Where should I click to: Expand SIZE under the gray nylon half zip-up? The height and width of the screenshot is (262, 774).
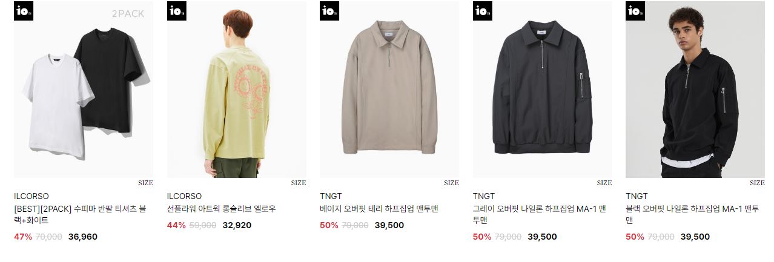tap(604, 183)
